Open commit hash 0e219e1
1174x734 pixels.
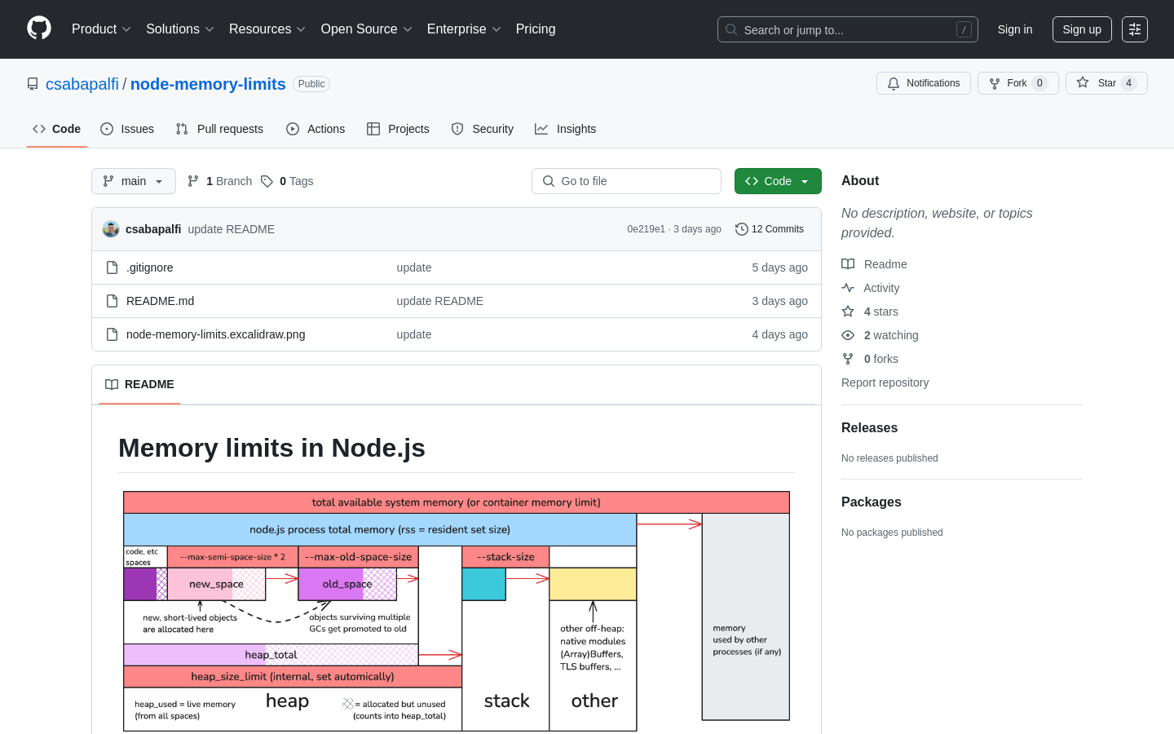click(646, 229)
